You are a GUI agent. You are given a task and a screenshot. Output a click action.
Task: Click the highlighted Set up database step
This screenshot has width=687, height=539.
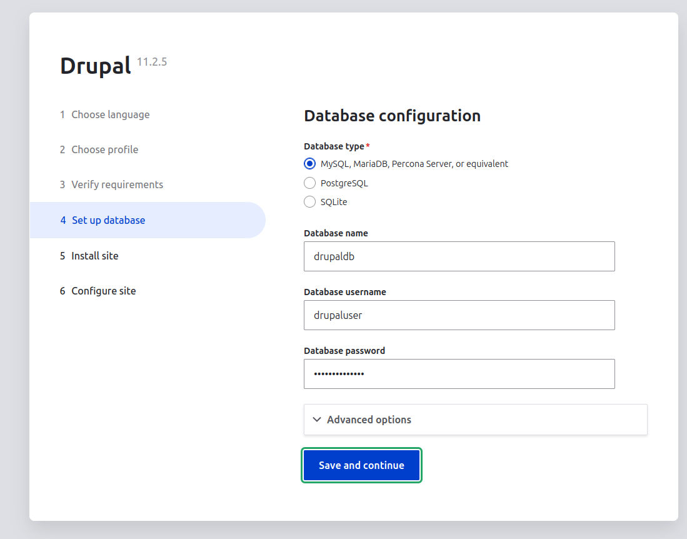[108, 220]
